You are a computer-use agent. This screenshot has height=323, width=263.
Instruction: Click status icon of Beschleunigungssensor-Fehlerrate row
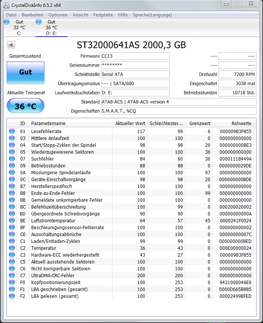click(x=12, y=227)
